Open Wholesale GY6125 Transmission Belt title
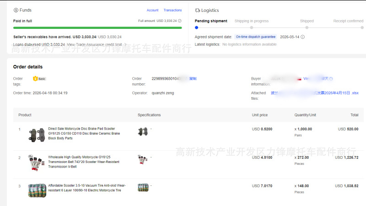366x206 pixels. pos(84,162)
